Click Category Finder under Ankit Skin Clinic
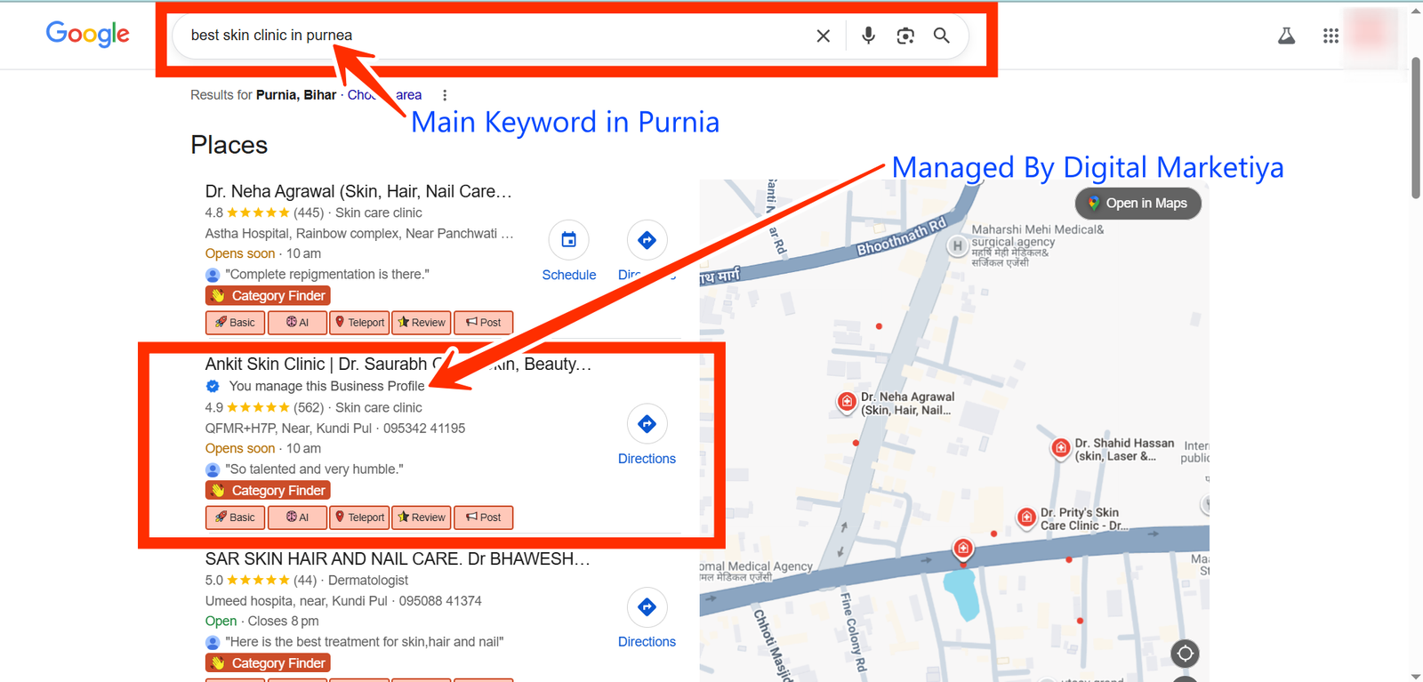The image size is (1423, 682). pos(268,491)
